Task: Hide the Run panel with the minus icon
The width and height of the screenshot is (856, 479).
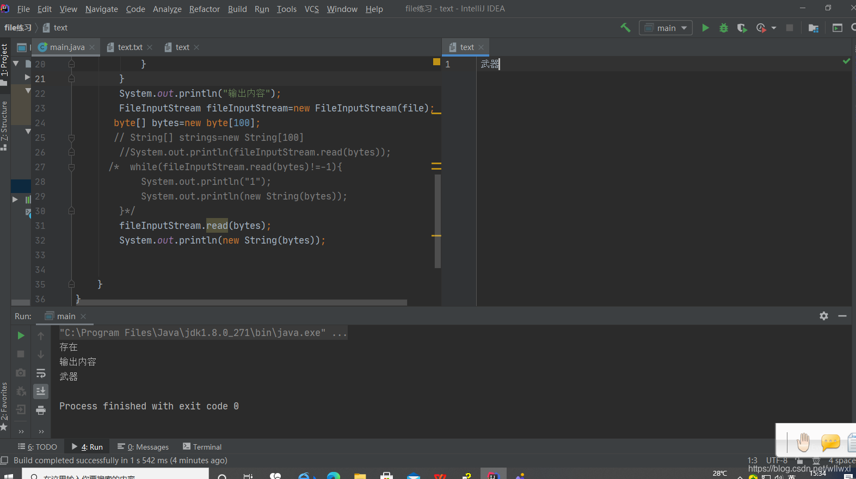Action: pos(842,316)
